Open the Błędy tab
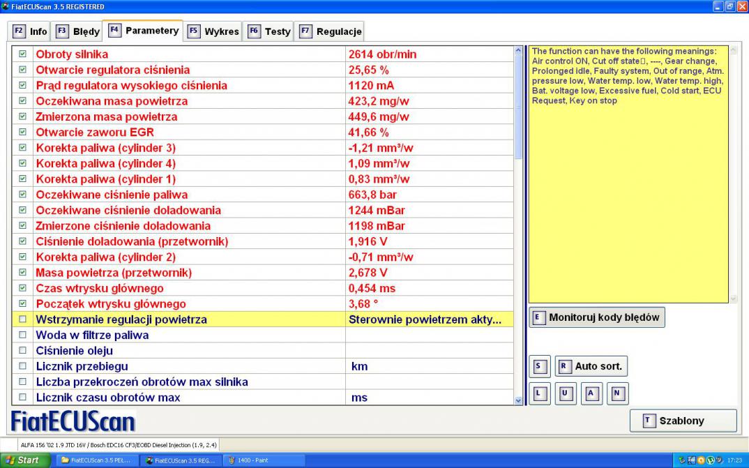The height and width of the screenshot is (468, 749). click(77, 31)
